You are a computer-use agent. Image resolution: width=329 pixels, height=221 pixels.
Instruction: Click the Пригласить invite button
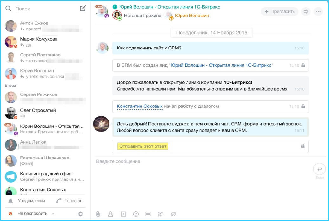tap(280, 11)
